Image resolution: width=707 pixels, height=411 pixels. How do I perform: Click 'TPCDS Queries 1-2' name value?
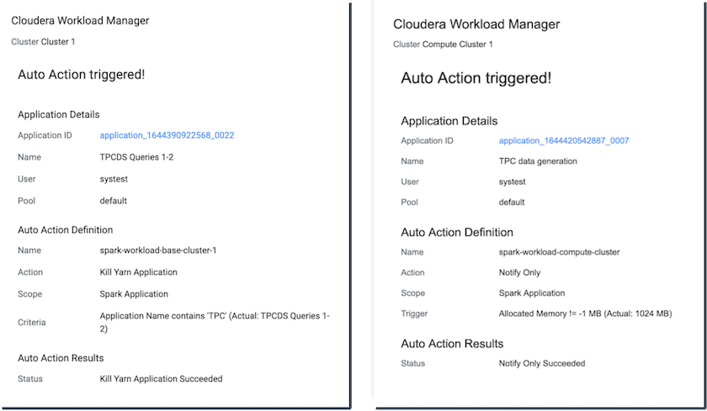136,157
